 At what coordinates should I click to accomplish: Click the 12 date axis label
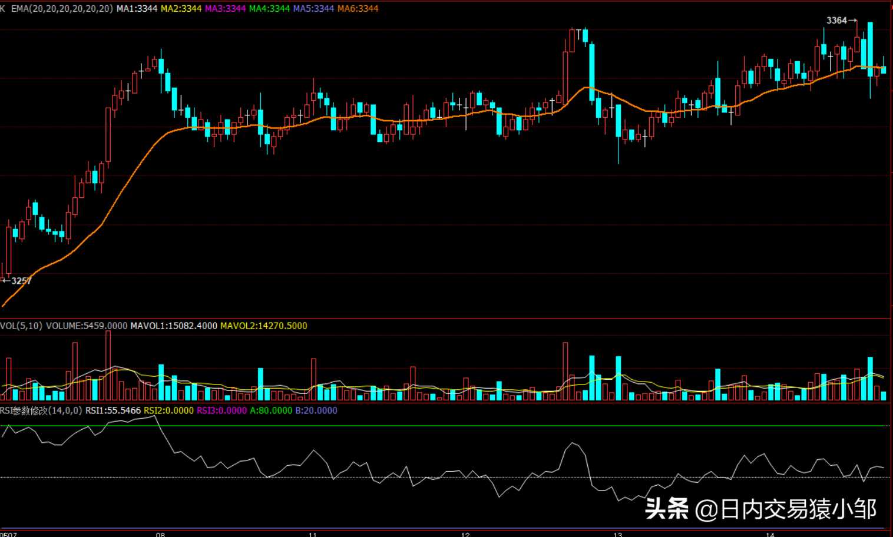click(465, 535)
